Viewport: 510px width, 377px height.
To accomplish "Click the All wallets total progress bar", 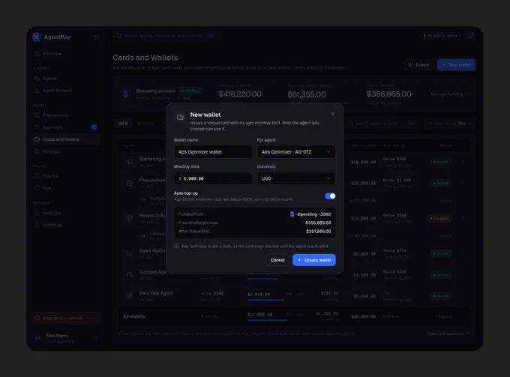I will (x=274, y=321).
